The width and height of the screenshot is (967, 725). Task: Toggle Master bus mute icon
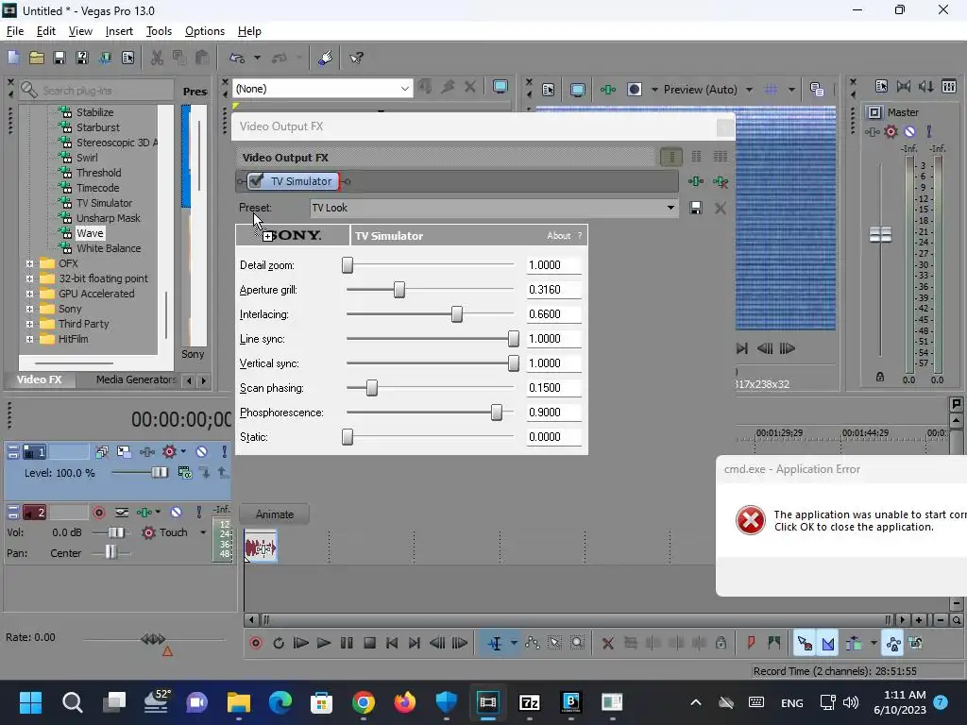tap(909, 131)
